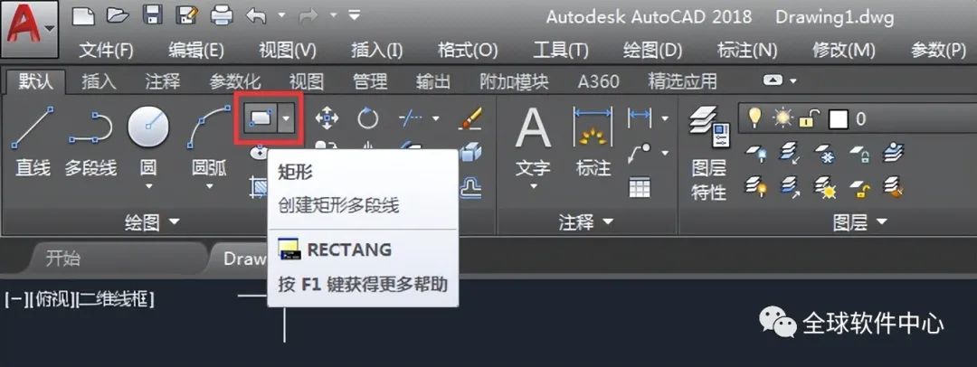Open the 编辑(E) menu
The height and width of the screenshot is (367, 977).
click(x=196, y=51)
